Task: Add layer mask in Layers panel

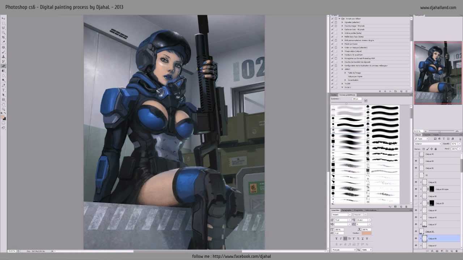Action: click(437, 251)
